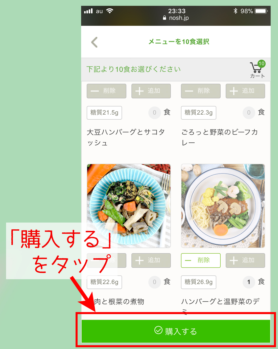Tap the back chevron arrow
Screen dimensions: 278x349
pyautogui.click(x=94, y=42)
